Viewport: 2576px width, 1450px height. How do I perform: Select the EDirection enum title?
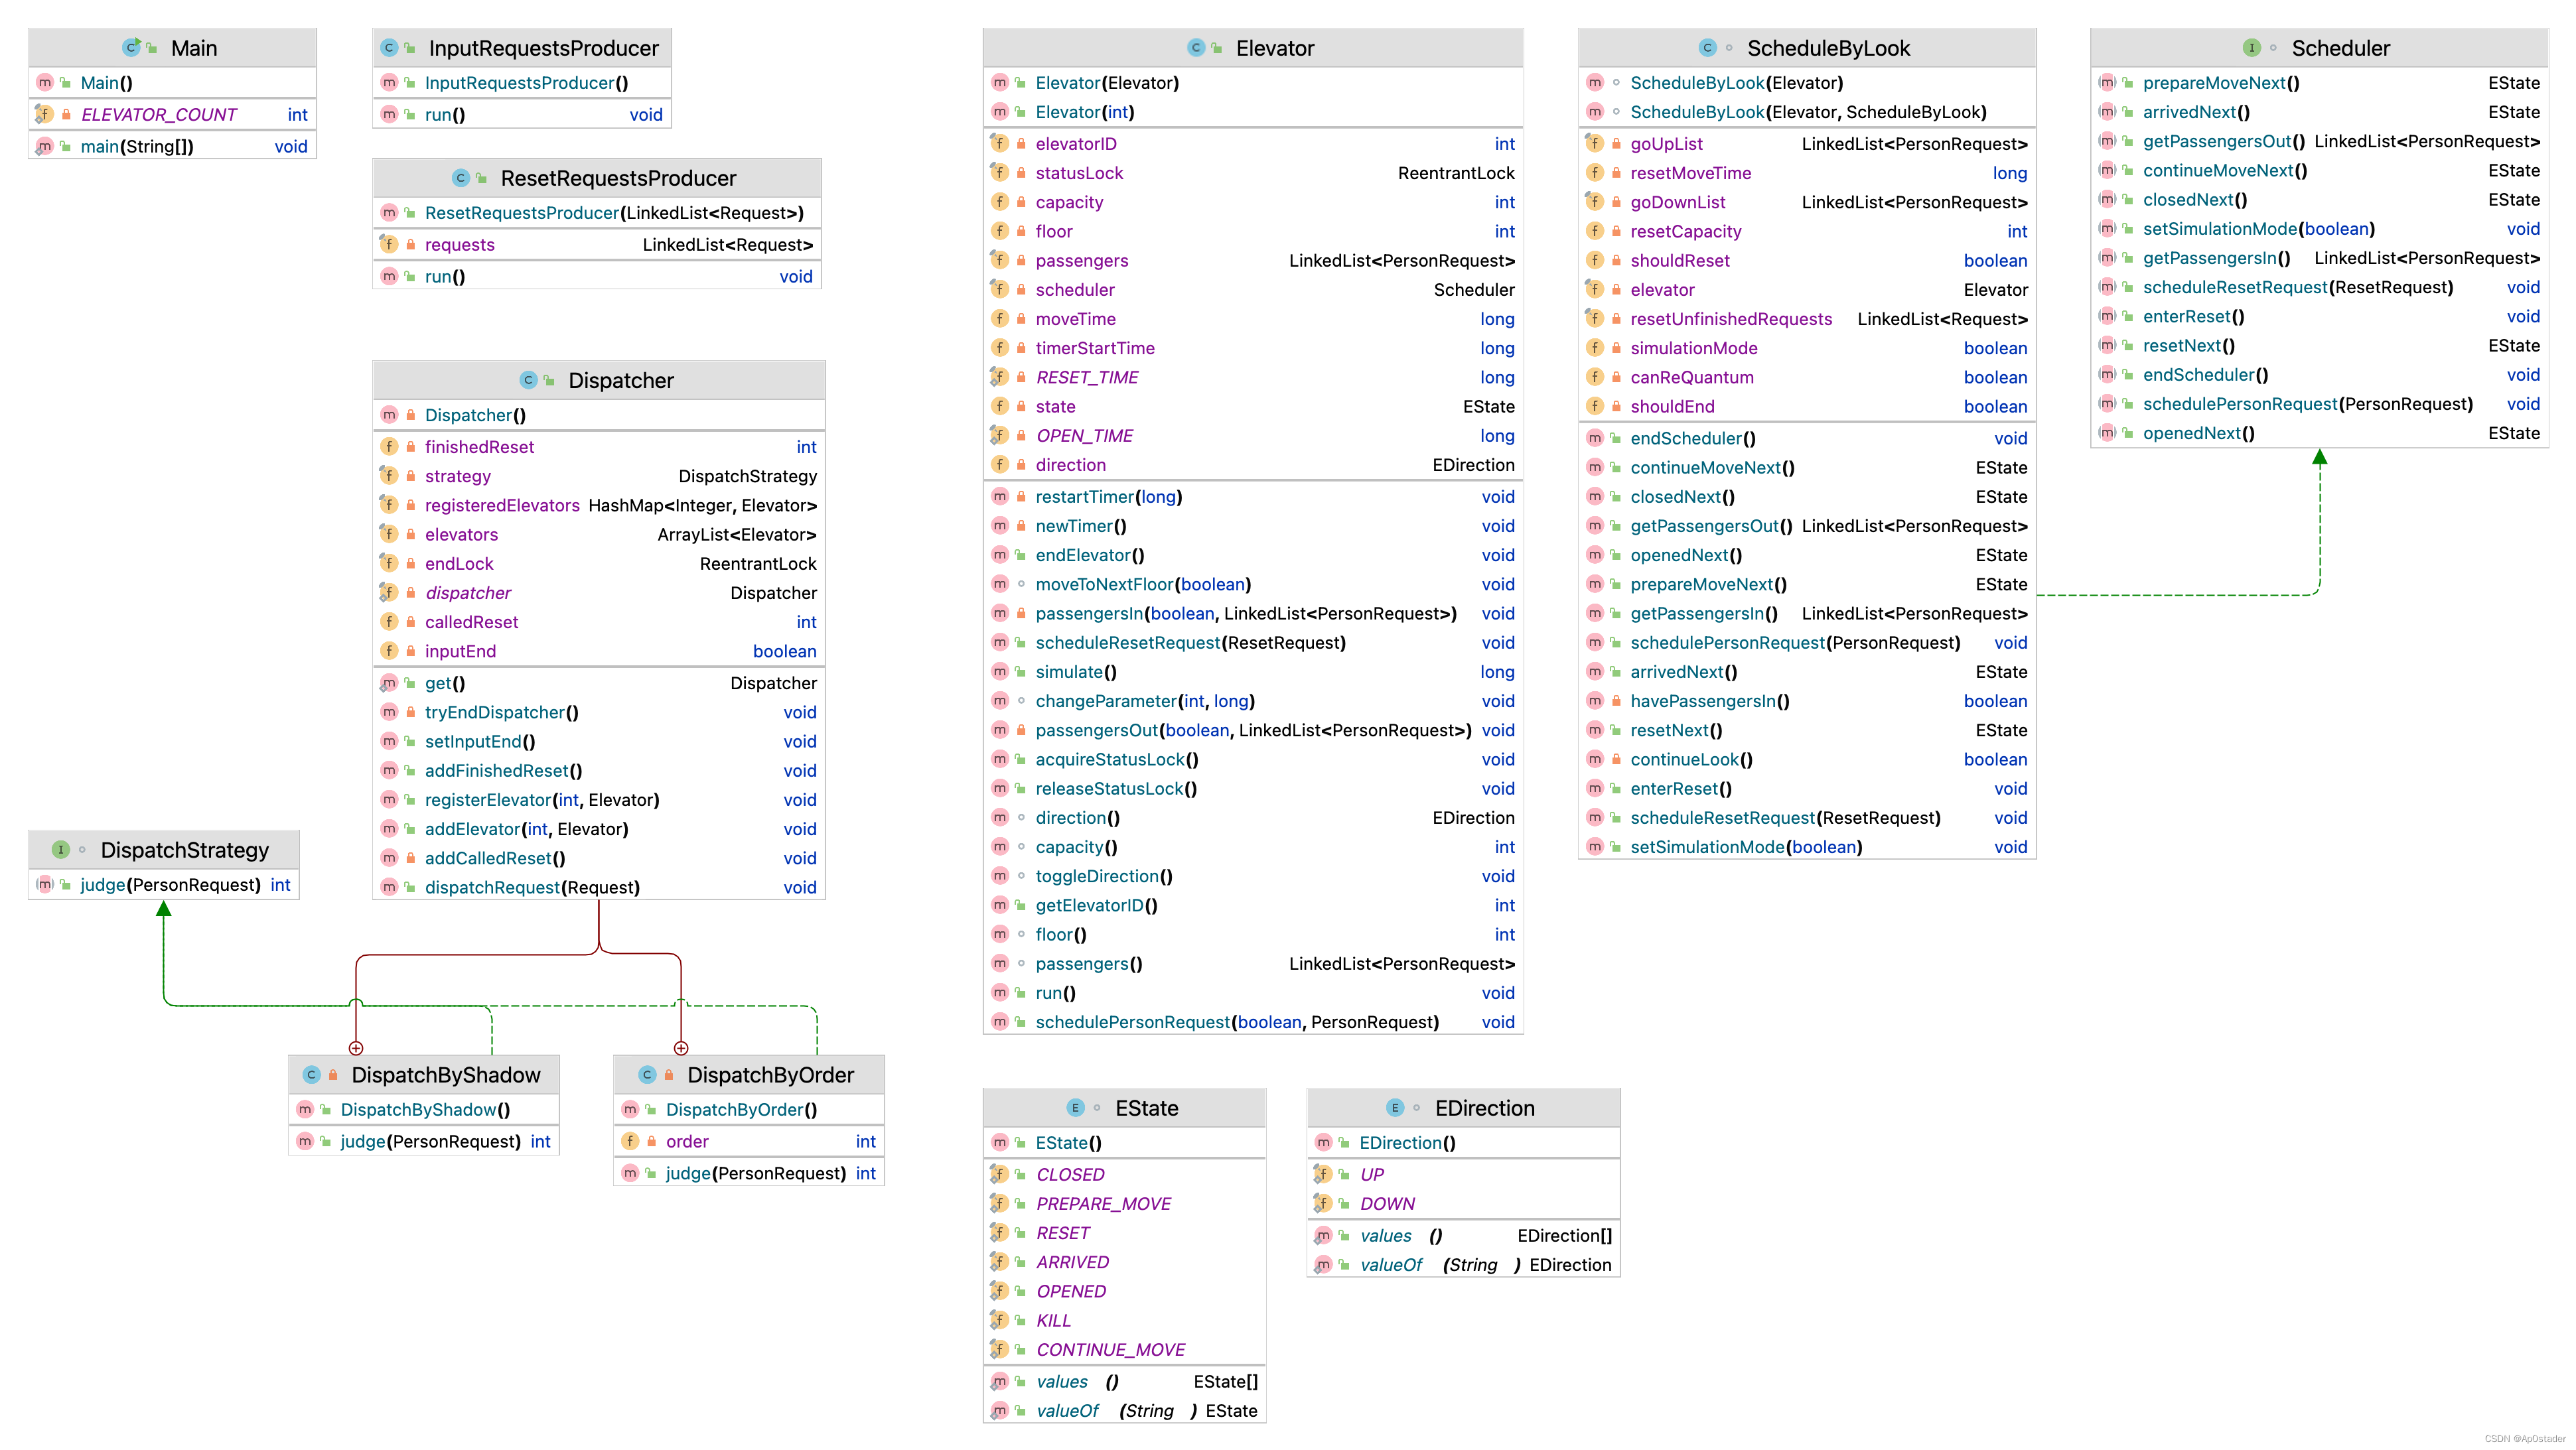coord(1485,1108)
